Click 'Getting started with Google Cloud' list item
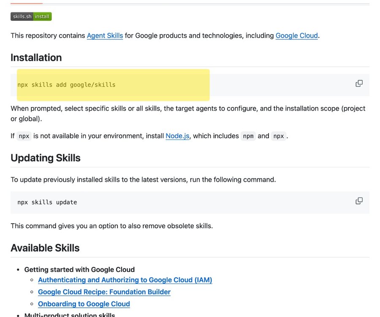This screenshot has width=380, height=317. pos(79,270)
